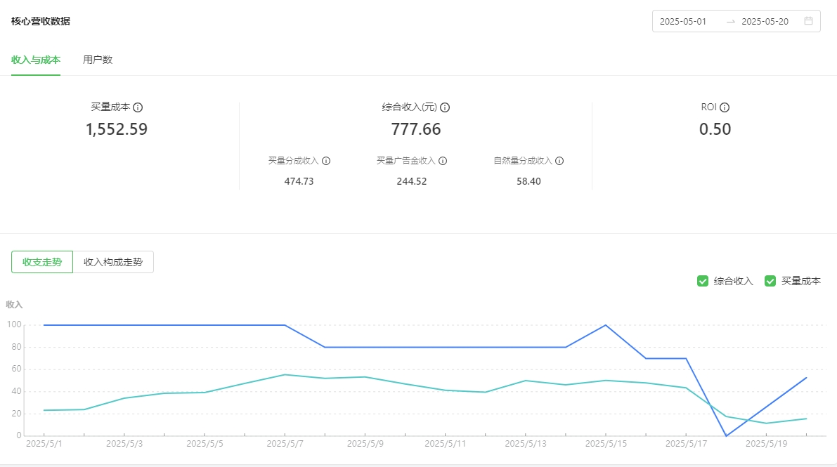Click the 收入 y-axis title
Image resolution: width=837 pixels, height=467 pixels.
tap(15, 305)
